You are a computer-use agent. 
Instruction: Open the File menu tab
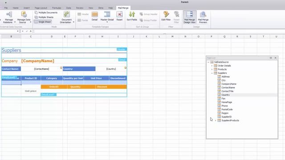click(6, 8)
